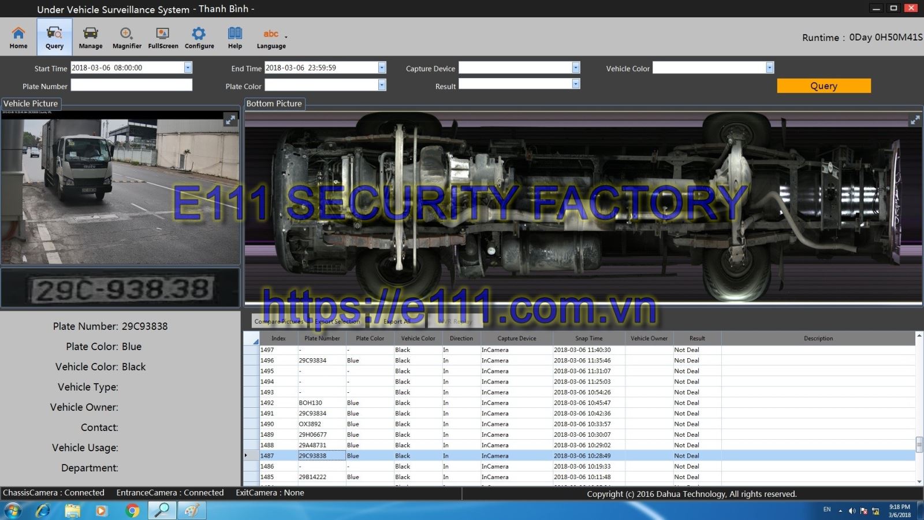Open the Configure gear settings
The width and height of the screenshot is (924, 520).
click(199, 38)
